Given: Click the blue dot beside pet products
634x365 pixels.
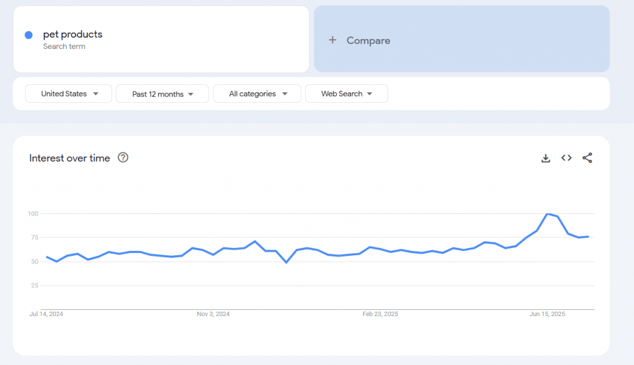Looking at the screenshot, I should (x=28, y=35).
